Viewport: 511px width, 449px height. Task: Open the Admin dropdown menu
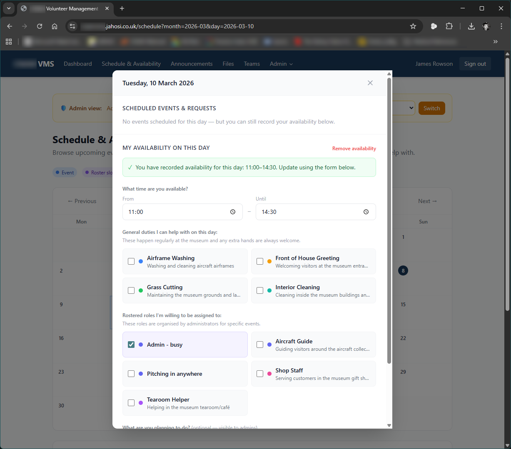[281, 64]
